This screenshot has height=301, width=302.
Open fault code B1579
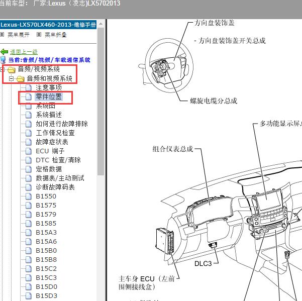46,214
